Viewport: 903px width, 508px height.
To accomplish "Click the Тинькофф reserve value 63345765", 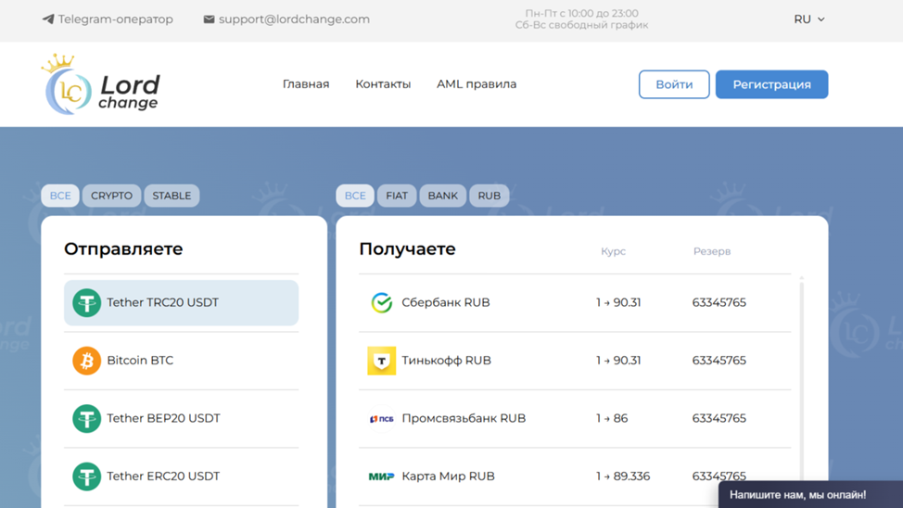I will click(x=719, y=361).
